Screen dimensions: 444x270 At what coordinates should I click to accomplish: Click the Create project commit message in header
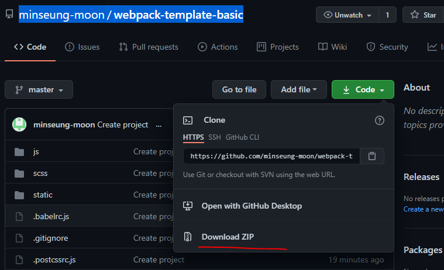(x=123, y=125)
